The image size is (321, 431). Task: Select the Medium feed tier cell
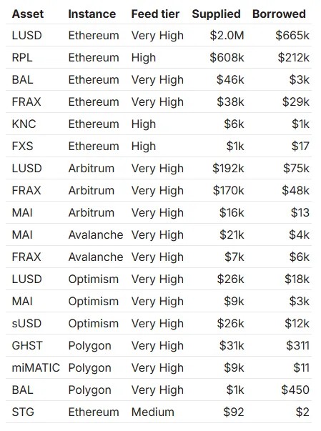point(153,412)
